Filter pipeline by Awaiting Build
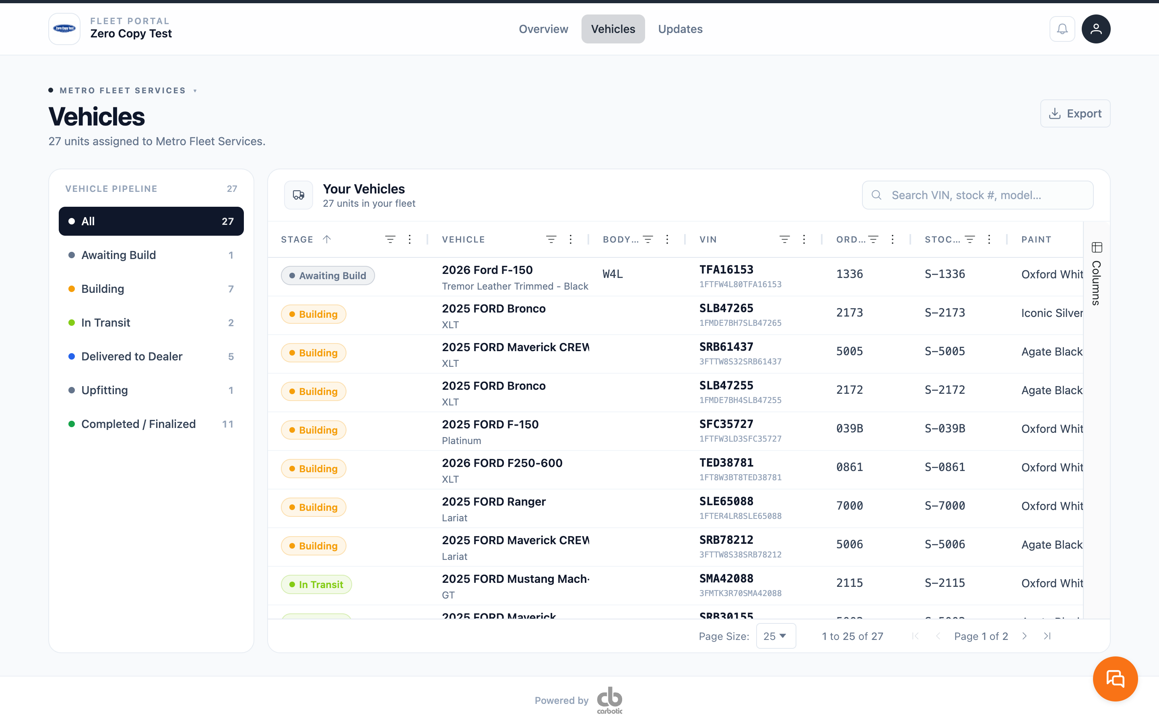The height and width of the screenshot is (724, 1159). pyautogui.click(x=151, y=255)
